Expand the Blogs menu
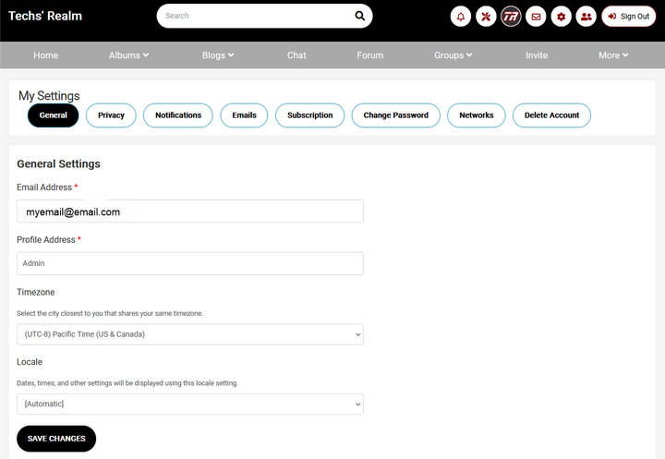This screenshot has width=665, height=459. coord(218,55)
